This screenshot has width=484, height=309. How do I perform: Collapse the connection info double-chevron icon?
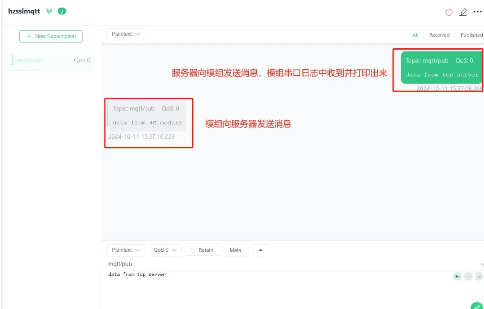coord(49,11)
